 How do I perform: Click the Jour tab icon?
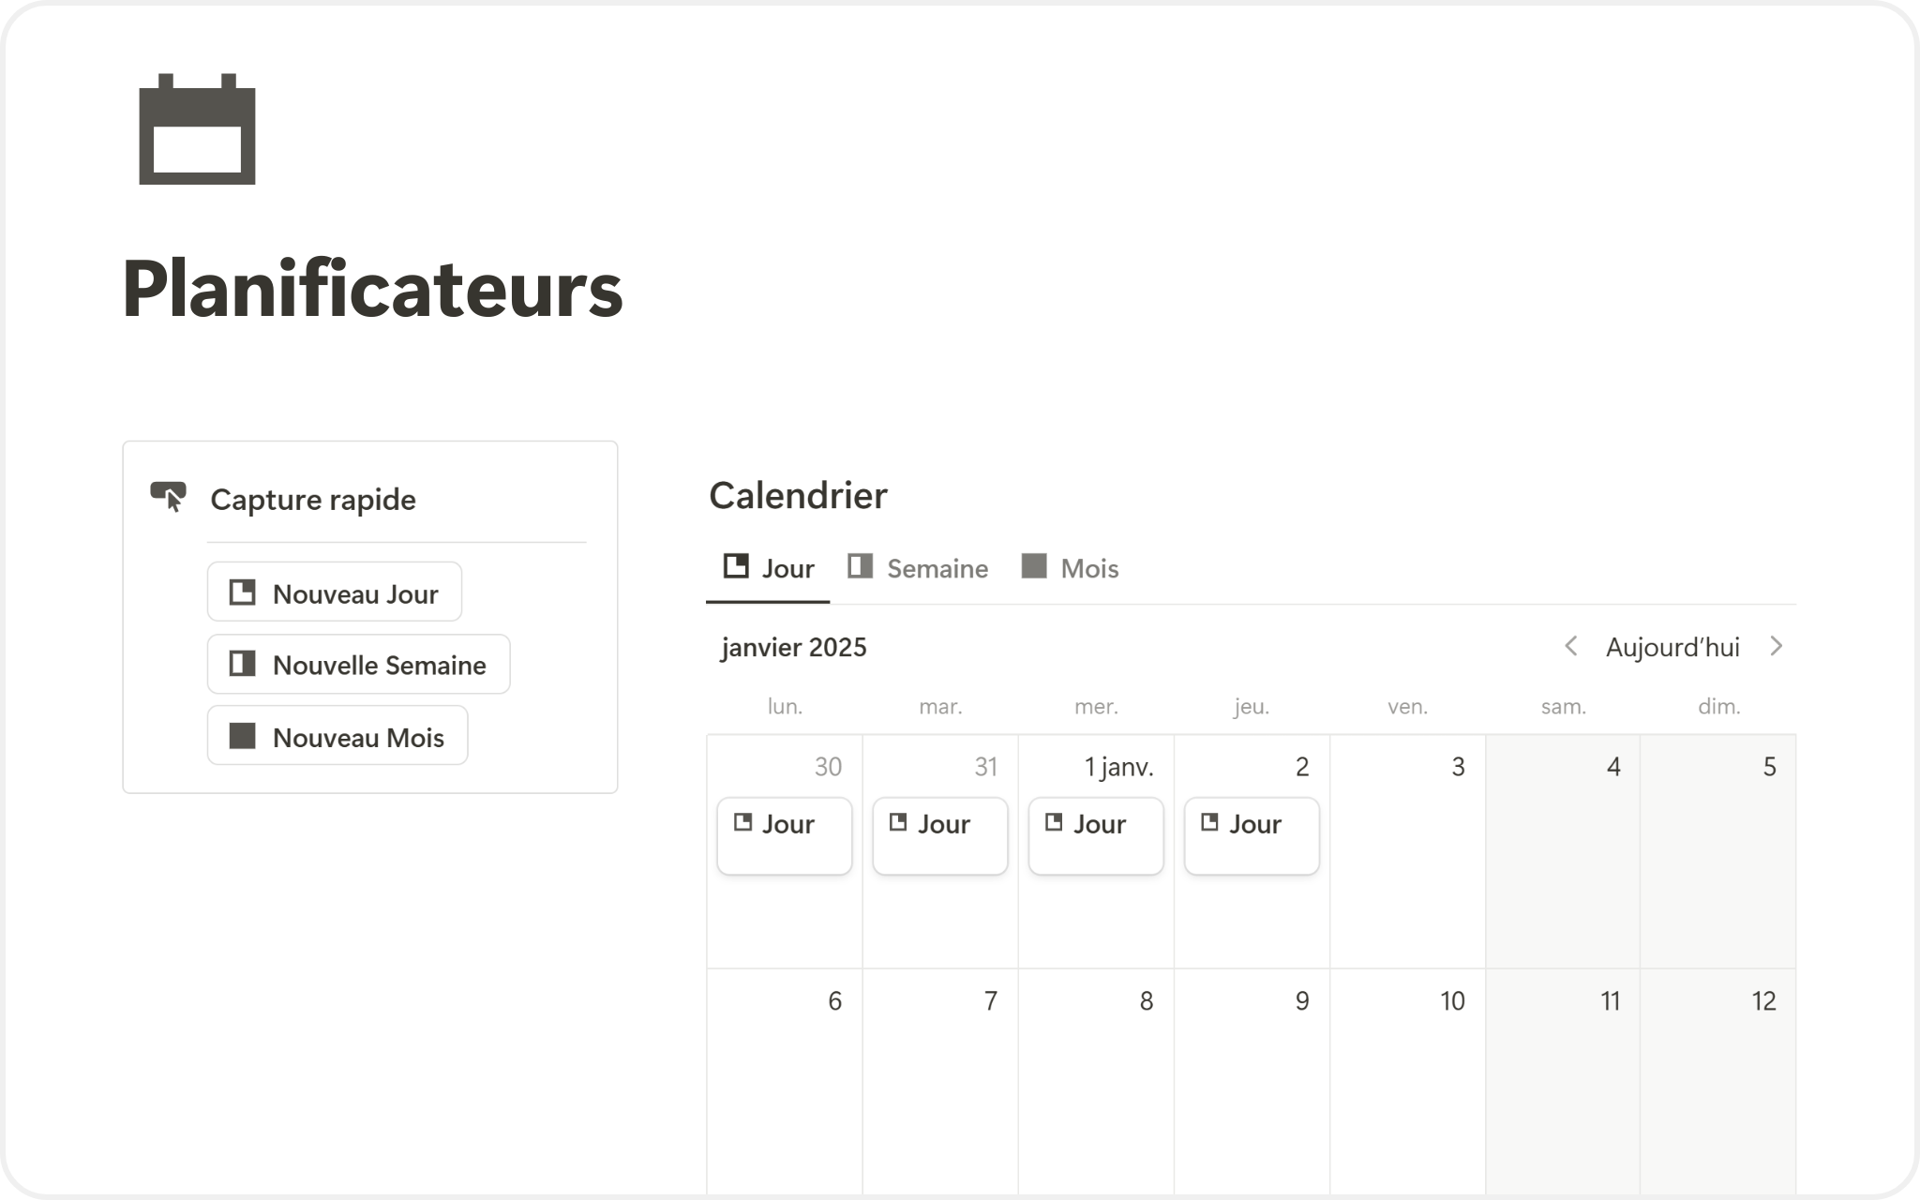pyautogui.click(x=737, y=566)
